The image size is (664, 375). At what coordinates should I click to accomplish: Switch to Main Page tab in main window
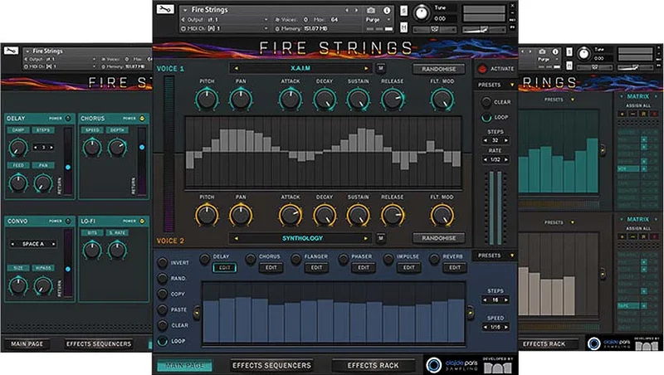click(184, 365)
